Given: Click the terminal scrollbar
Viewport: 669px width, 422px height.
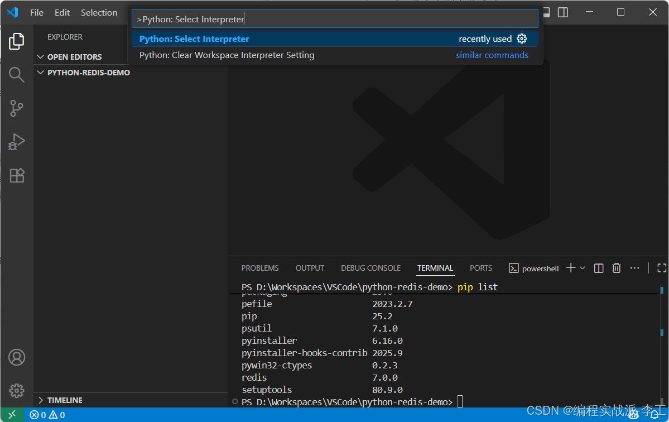Looking at the screenshot, I should click(x=662, y=346).
